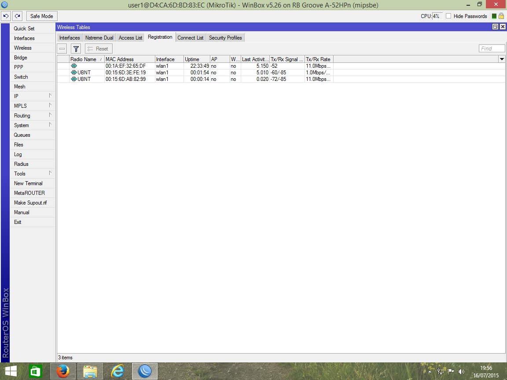Sort by Tx/Rx Signal column header
The height and width of the screenshot is (380, 507).
[x=287, y=59]
